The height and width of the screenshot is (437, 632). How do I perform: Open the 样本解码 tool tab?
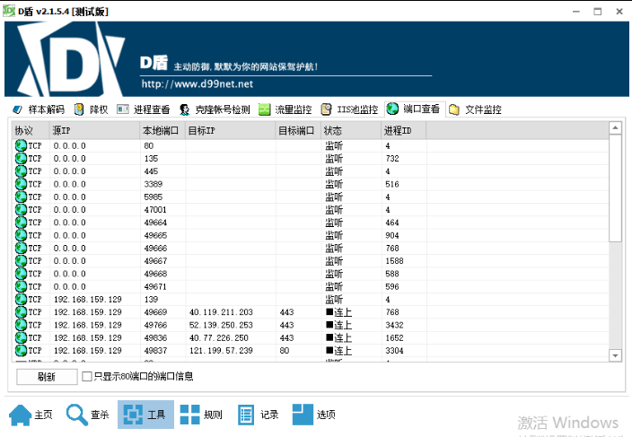pos(39,109)
